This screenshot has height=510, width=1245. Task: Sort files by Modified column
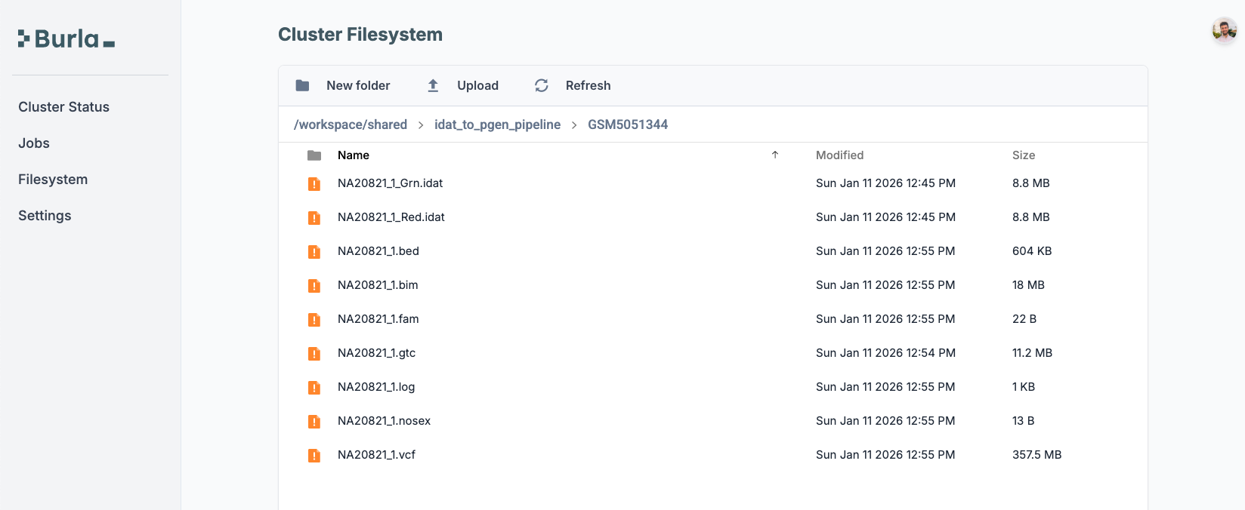coord(839,155)
